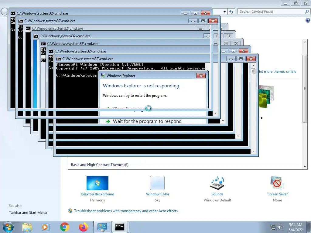Open the Sounds settings icon

[x=217, y=183]
